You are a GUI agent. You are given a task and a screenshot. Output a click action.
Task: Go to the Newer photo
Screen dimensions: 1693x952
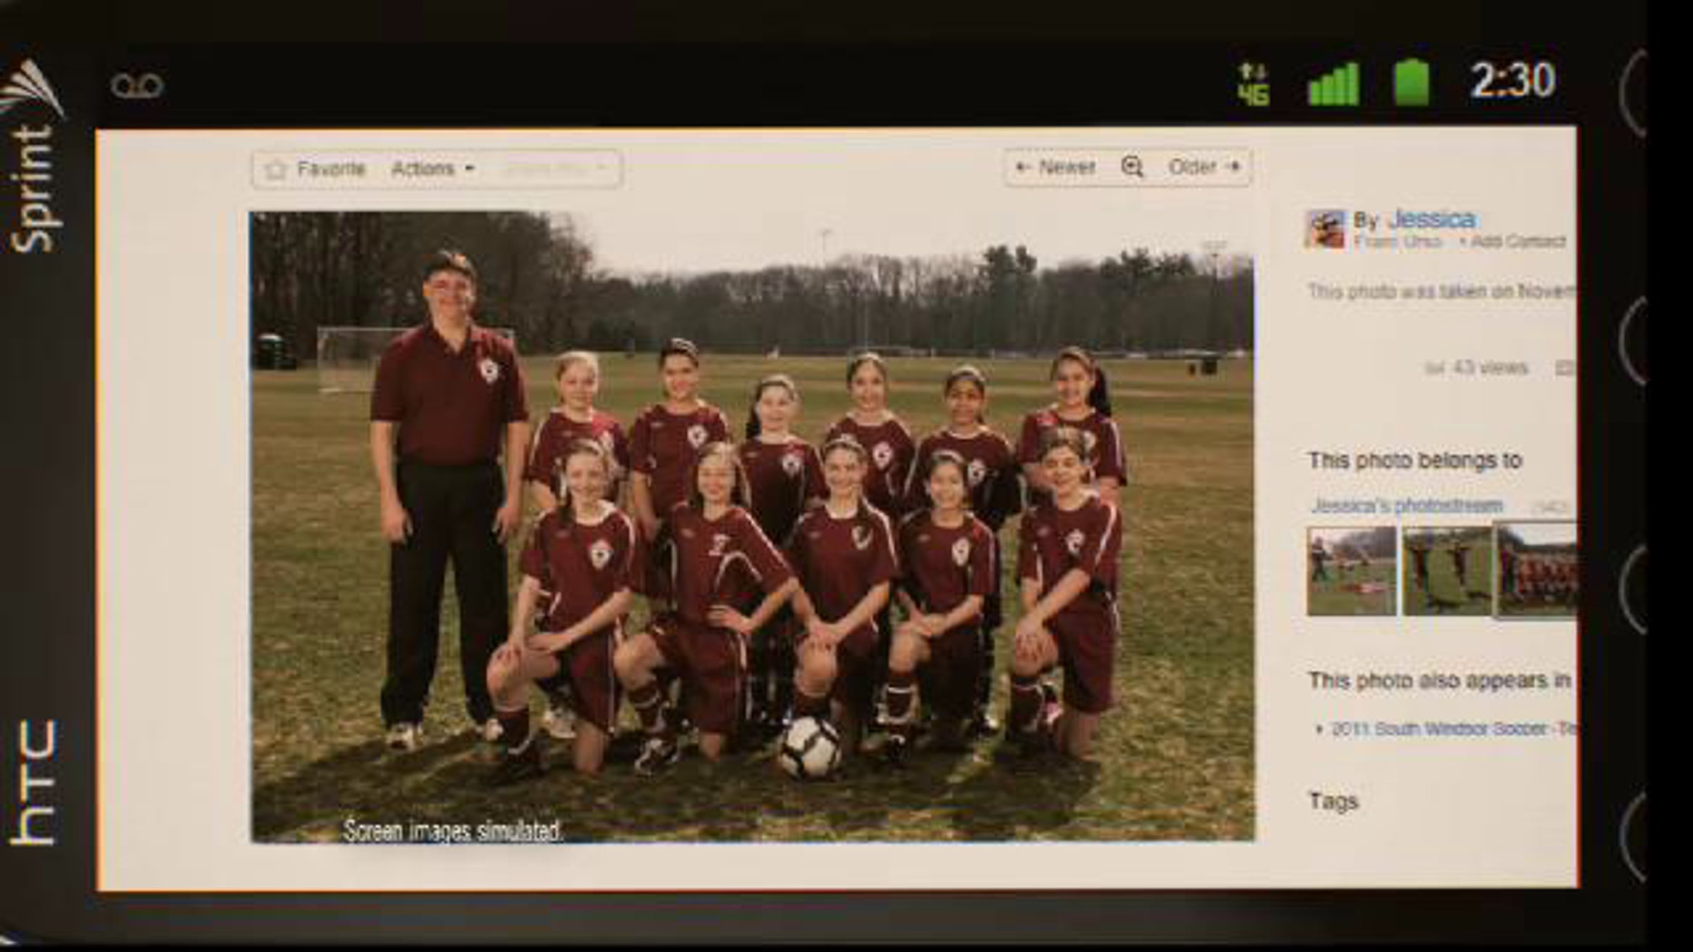1055,167
